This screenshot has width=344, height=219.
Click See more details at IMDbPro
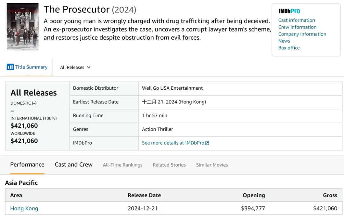pos(173,143)
